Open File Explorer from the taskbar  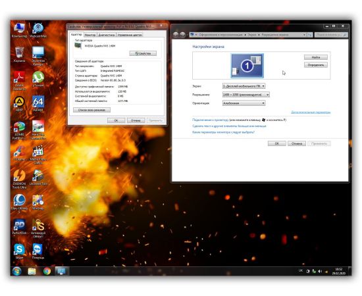tap(32, 271)
